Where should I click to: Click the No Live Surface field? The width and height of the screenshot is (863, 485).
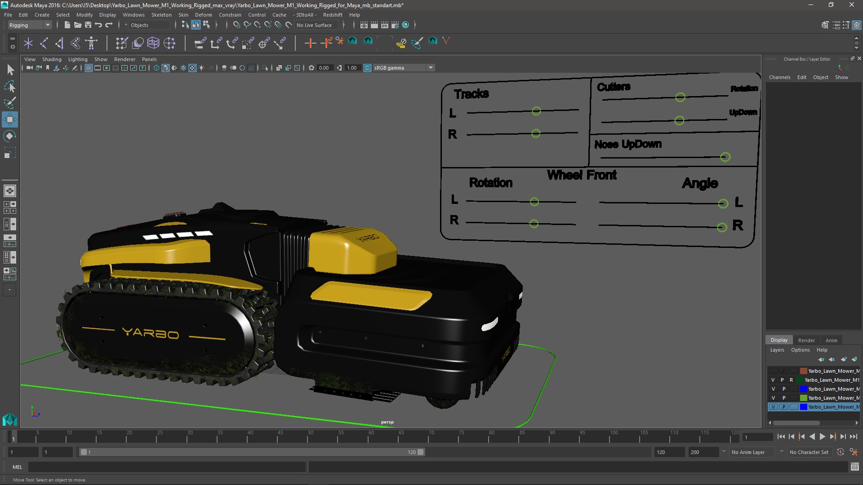coord(317,25)
